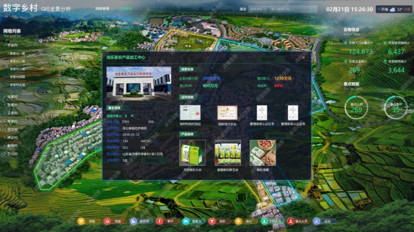The image size is (414, 232).
Task: Open the 选择类别 category dropdown
Action: 258,9
